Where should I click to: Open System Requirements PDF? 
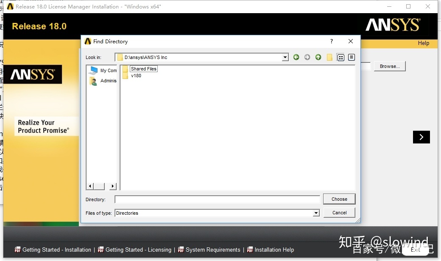point(209,250)
